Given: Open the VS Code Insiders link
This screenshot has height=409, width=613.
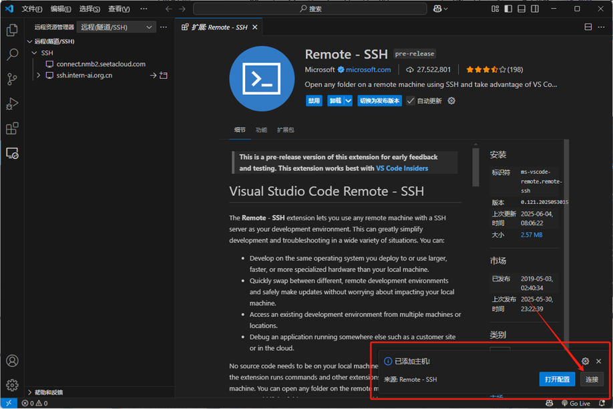Looking at the screenshot, I should 402,168.
